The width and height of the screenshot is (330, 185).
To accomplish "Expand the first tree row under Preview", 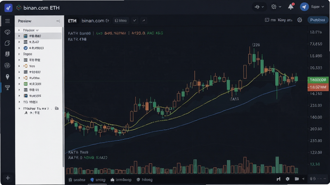I will (x=19, y=30).
